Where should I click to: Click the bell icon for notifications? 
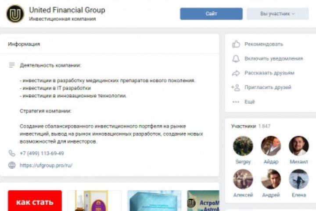point(236,58)
